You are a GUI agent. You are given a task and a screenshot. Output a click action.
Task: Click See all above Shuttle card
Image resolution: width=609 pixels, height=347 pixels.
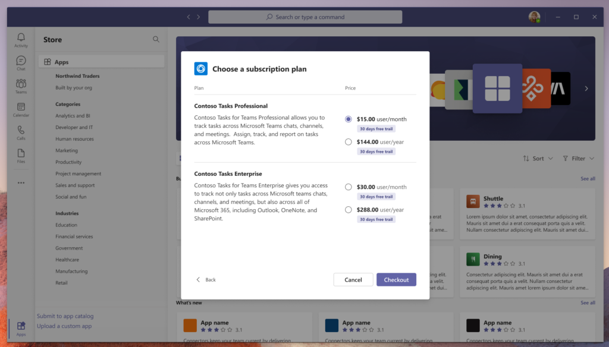[x=588, y=179]
